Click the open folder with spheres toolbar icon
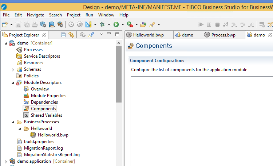The image size is (273, 166). pos(143,24)
